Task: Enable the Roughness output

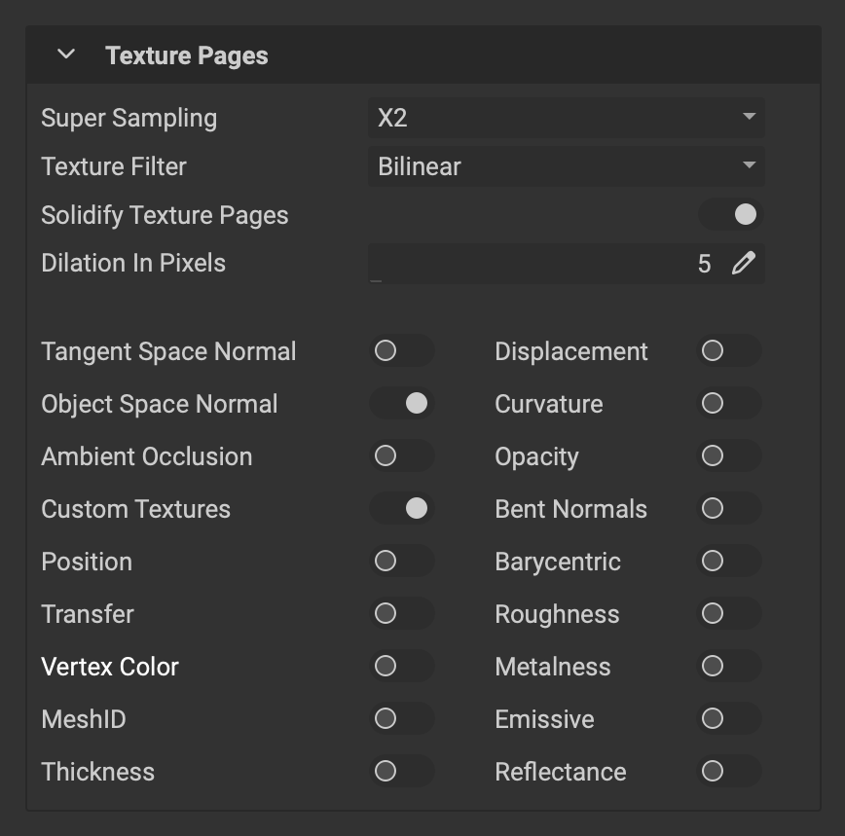Action: [728, 614]
